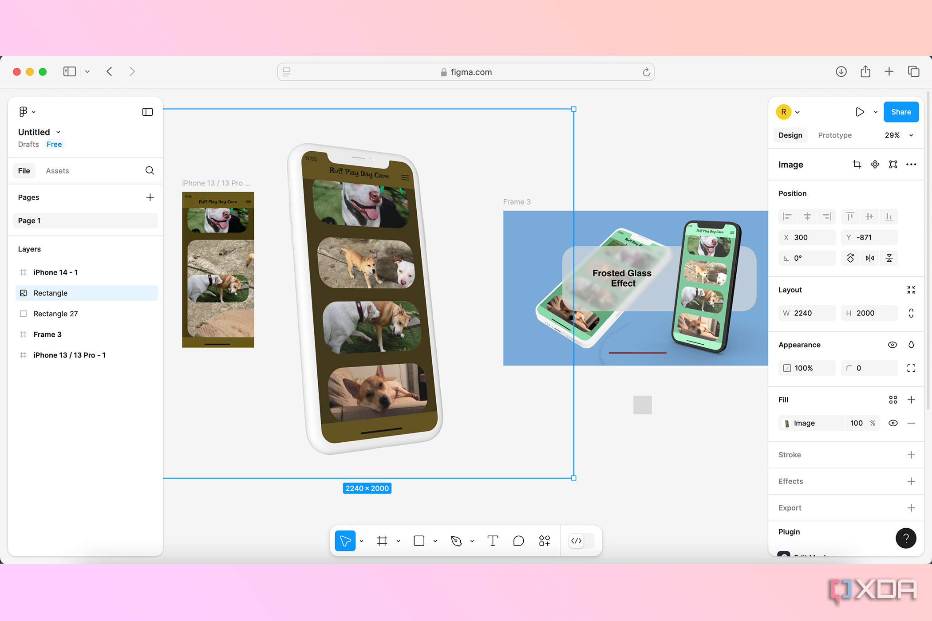
Task: Click the Image fill thumbnail swatch
Action: point(787,423)
